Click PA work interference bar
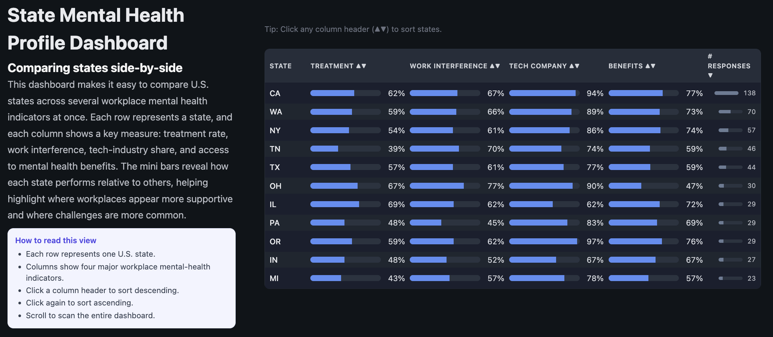 pos(445,223)
